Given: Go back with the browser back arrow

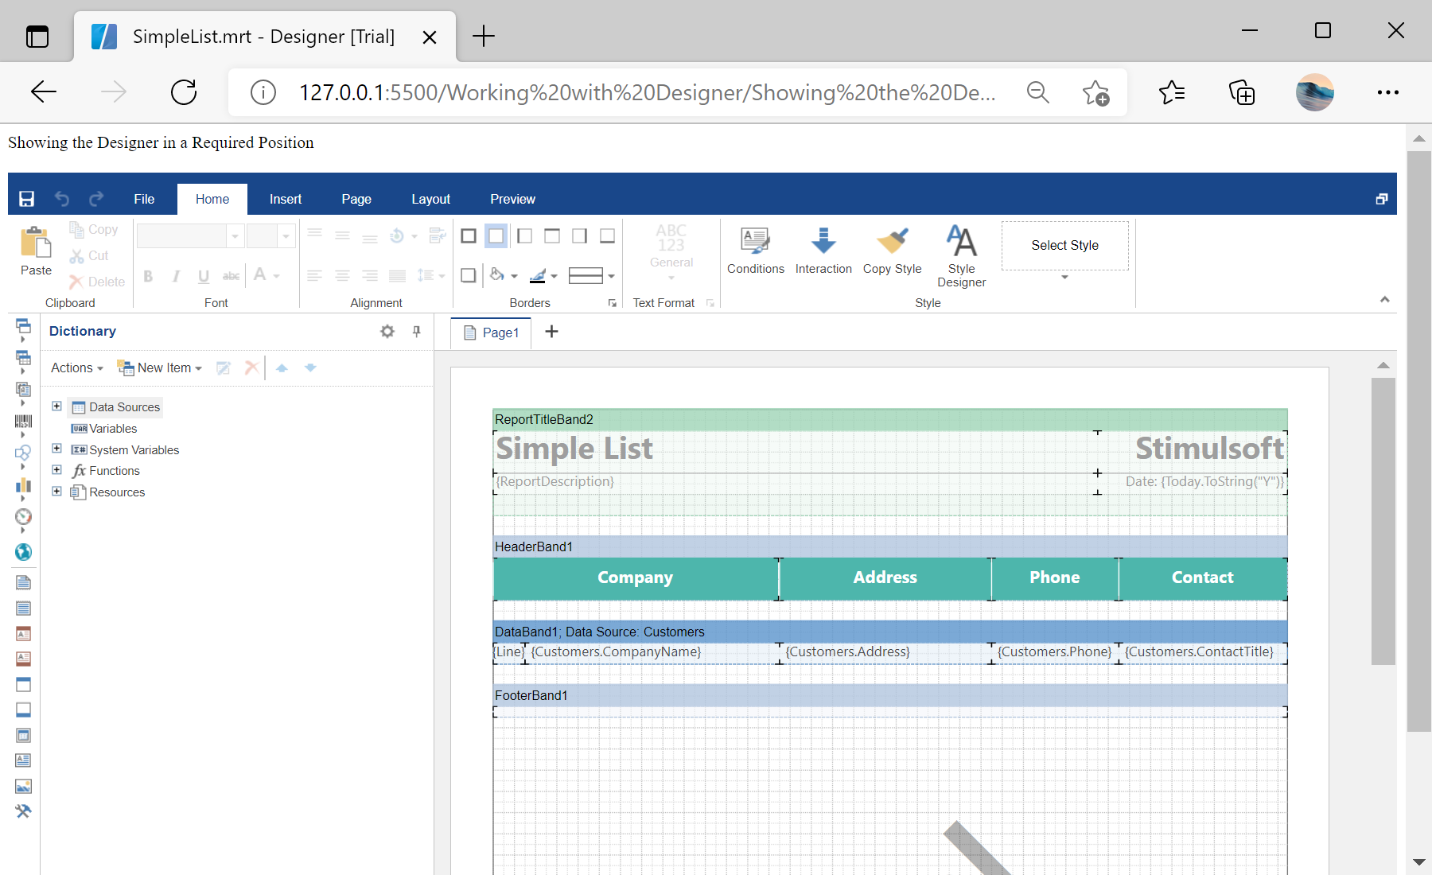Looking at the screenshot, I should 44,92.
